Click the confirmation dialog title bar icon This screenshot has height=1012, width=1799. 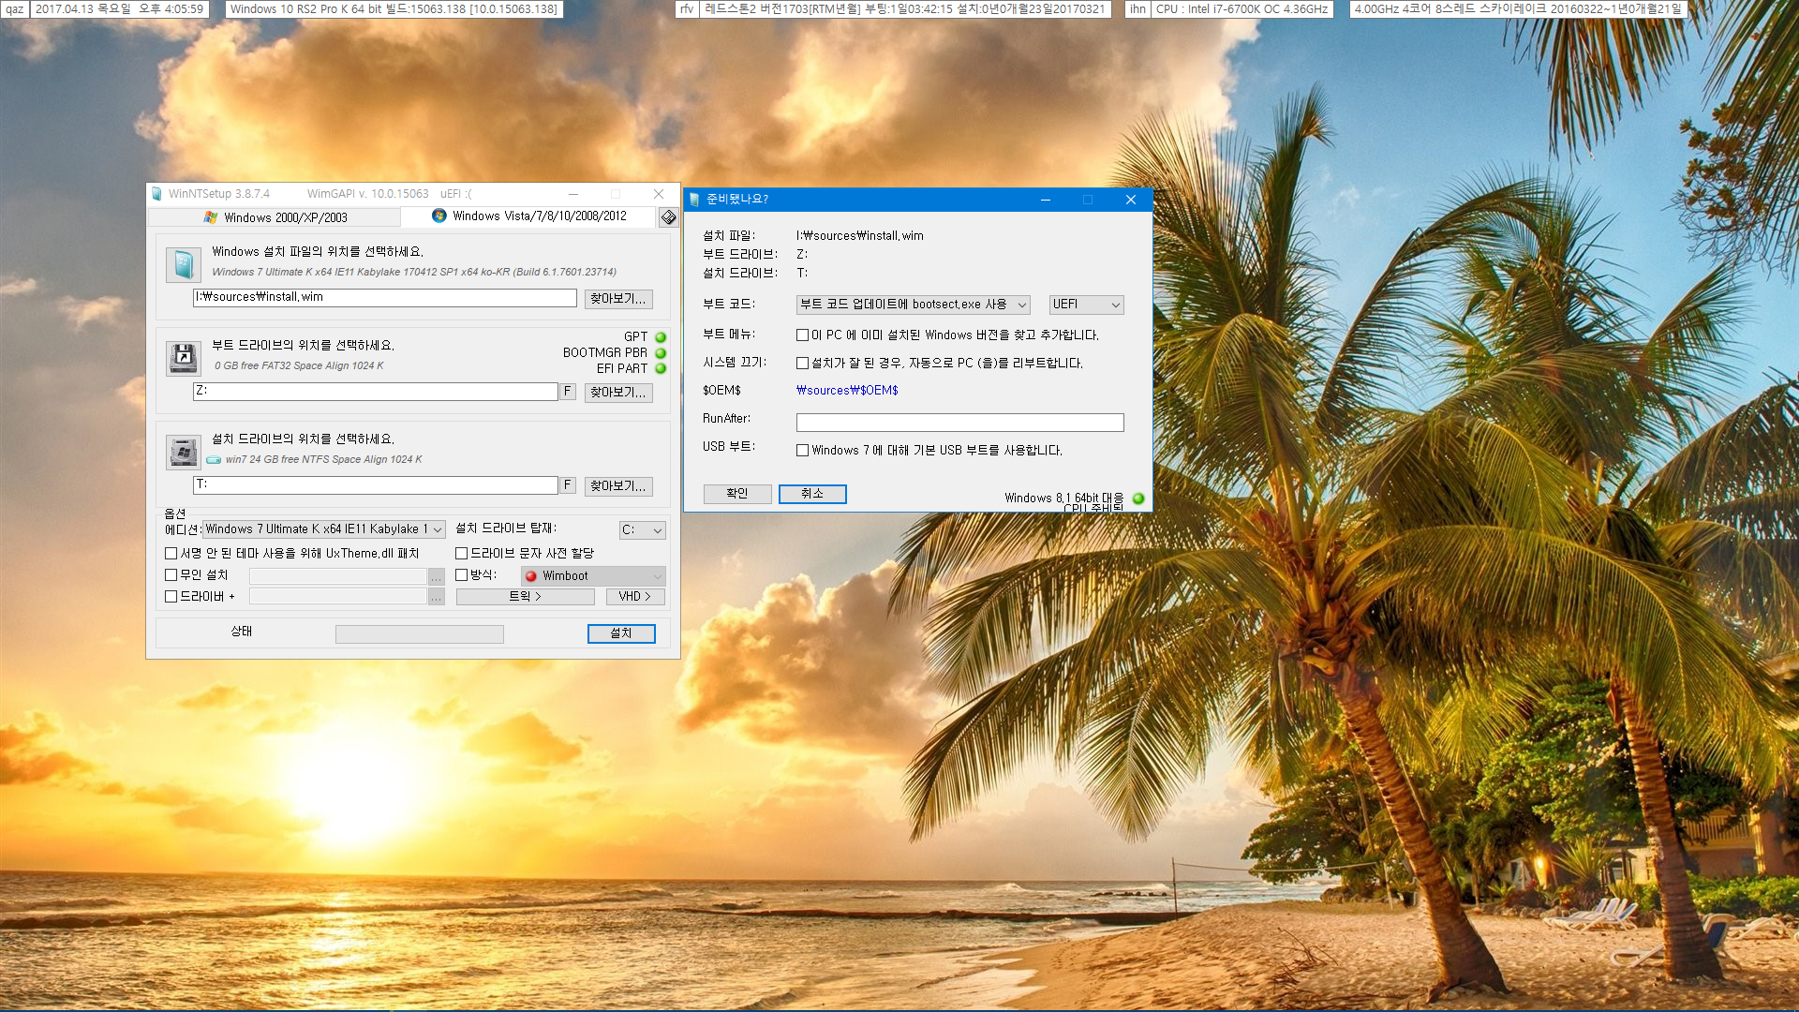694,200
